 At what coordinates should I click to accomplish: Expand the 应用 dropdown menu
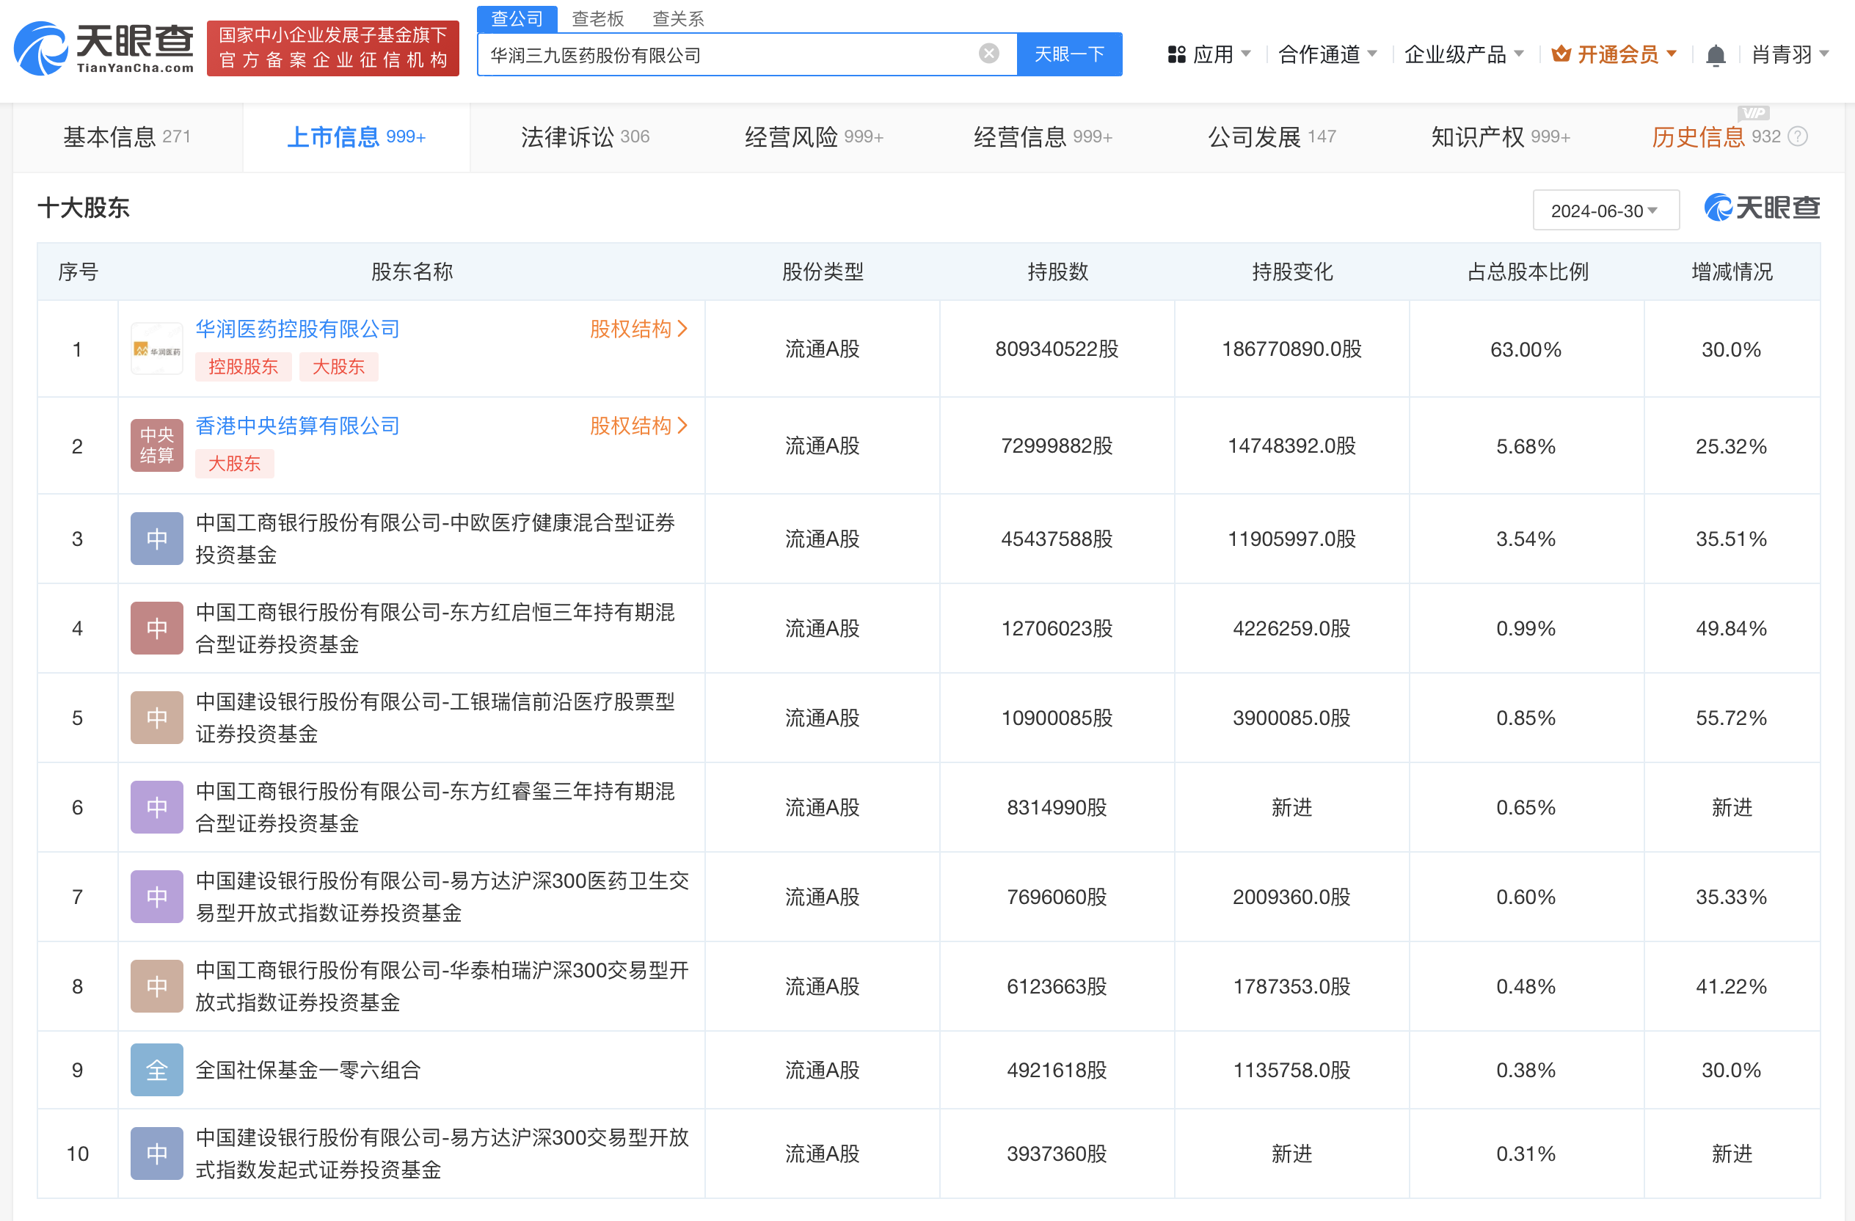click(x=1211, y=54)
